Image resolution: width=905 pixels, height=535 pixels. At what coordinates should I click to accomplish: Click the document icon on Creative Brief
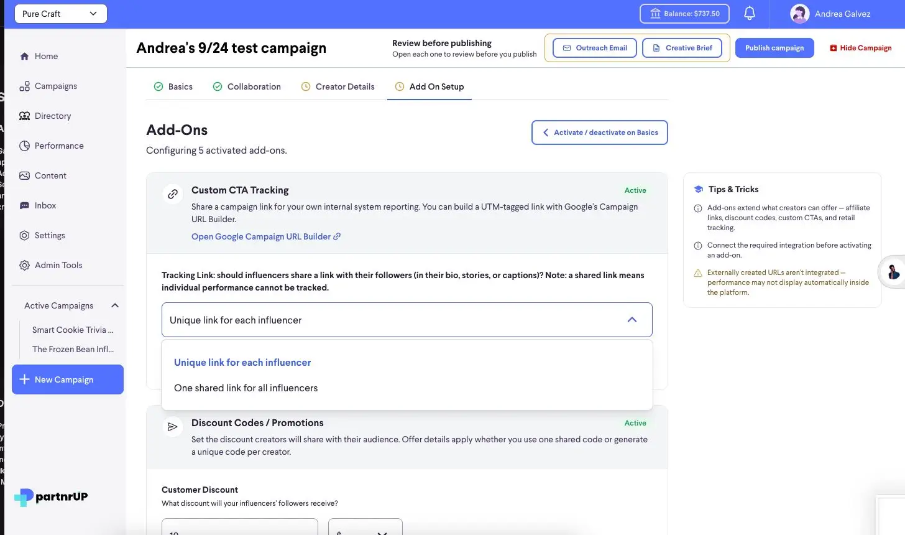(x=656, y=48)
